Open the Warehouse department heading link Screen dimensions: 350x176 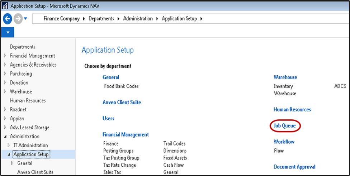[x=285, y=77]
